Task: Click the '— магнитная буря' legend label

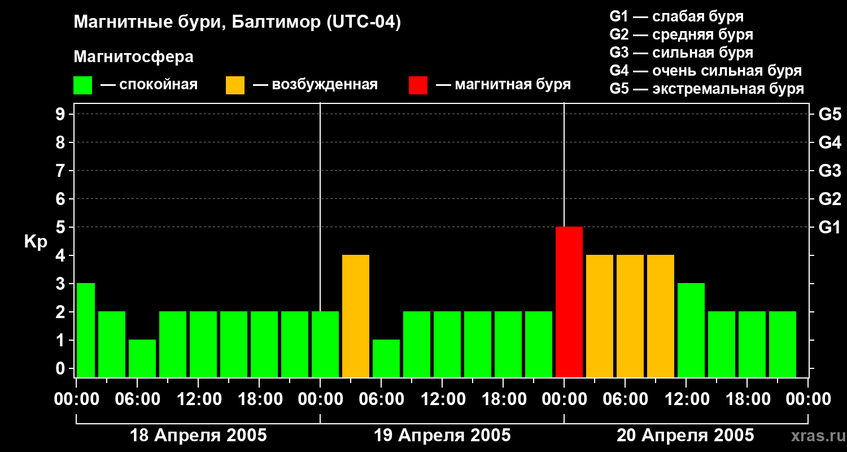Action: 504,85
